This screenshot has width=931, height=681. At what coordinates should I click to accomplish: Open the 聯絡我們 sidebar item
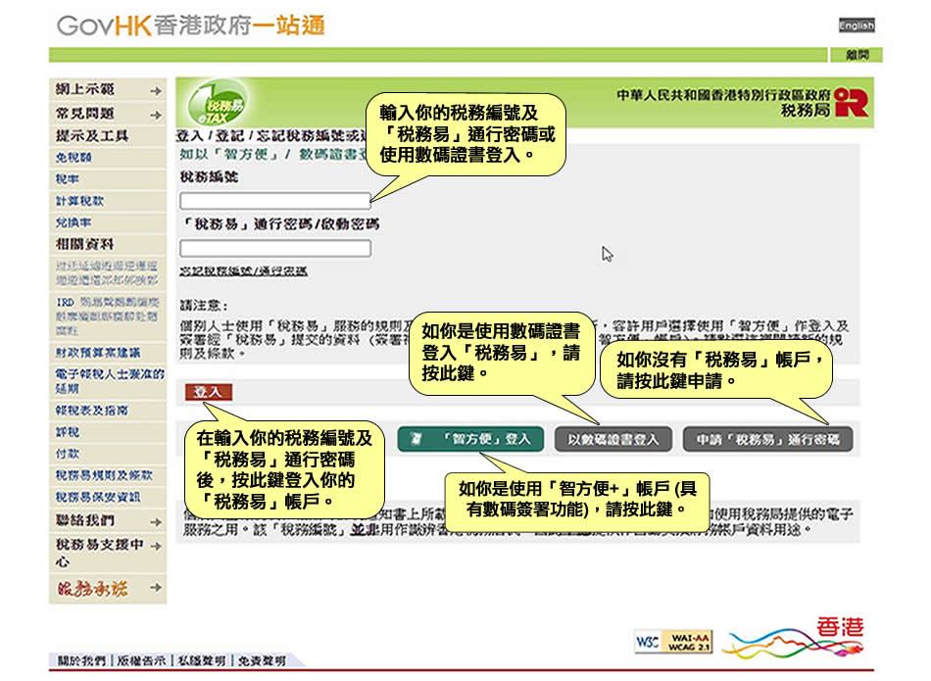[108, 520]
